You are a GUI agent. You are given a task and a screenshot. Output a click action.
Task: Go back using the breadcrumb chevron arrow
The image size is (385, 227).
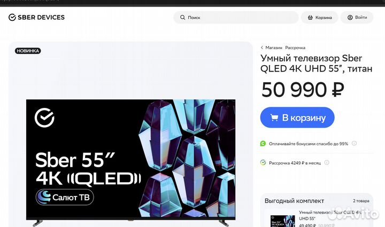pos(261,48)
